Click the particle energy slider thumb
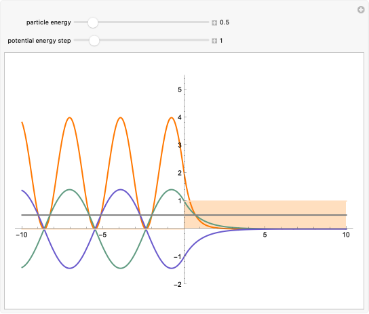Screen dimensions: 369x314 click(93, 22)
